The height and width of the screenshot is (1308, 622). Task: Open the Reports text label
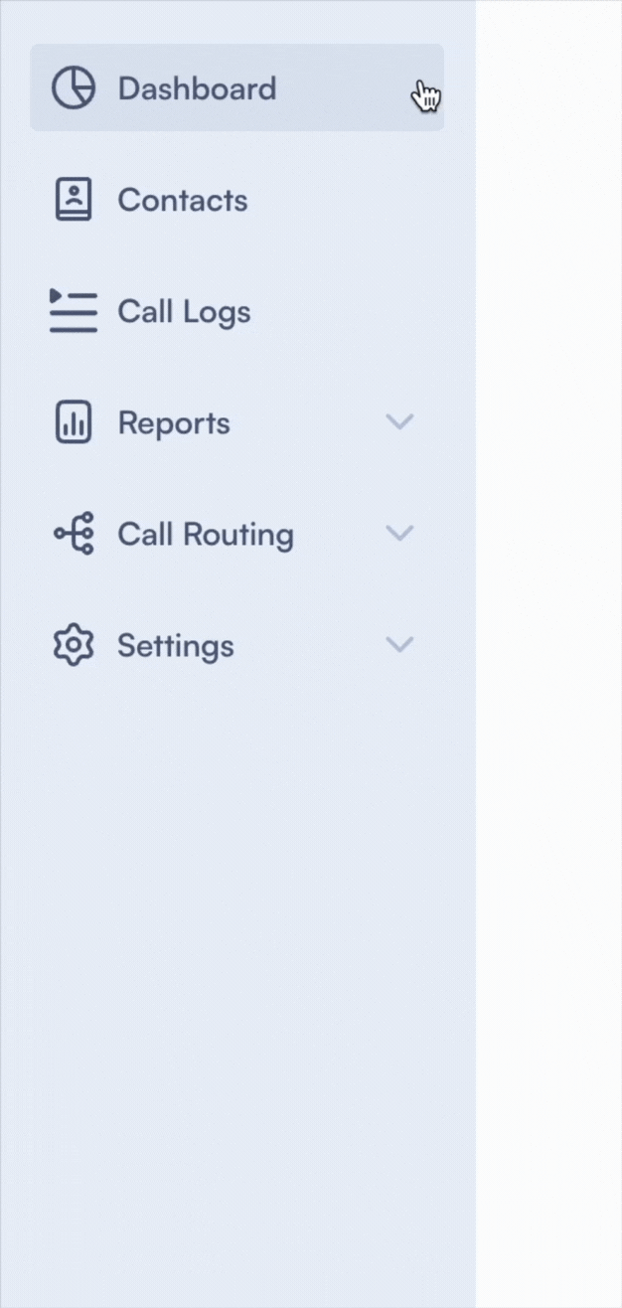click(x=174, y=422)
